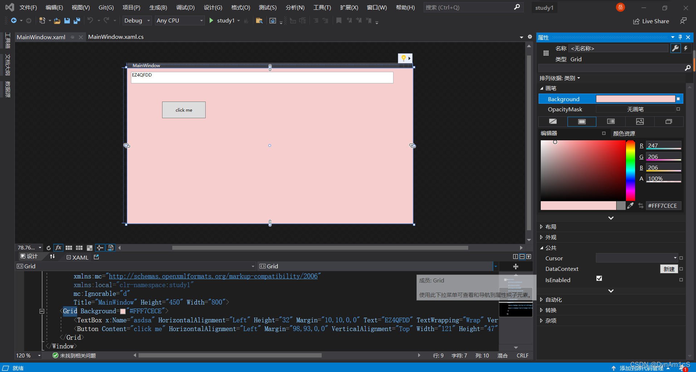Select the brush resources icon

pos(669,121)
